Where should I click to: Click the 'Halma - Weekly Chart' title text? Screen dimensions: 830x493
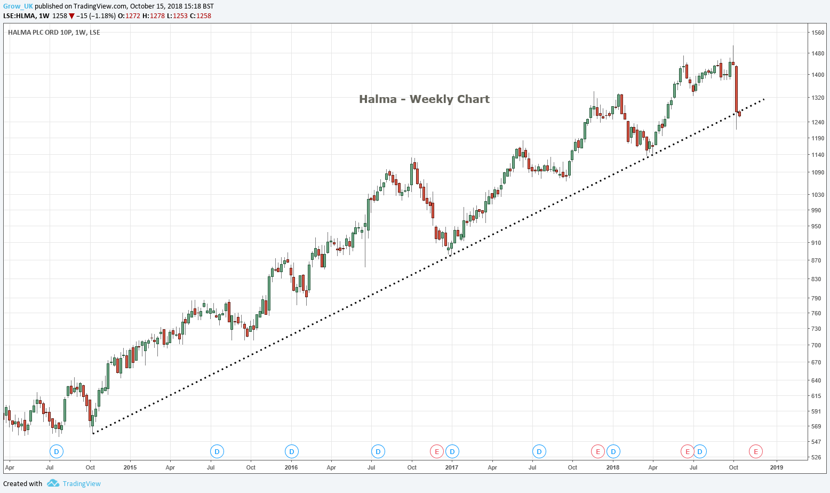click(x=424, y=99)
